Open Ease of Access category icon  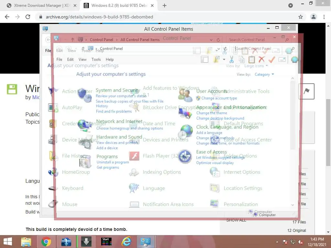pyautogui.click(x=185, y=157)
